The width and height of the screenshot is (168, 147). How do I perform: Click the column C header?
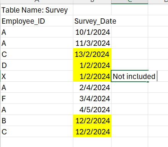(130, 2)
